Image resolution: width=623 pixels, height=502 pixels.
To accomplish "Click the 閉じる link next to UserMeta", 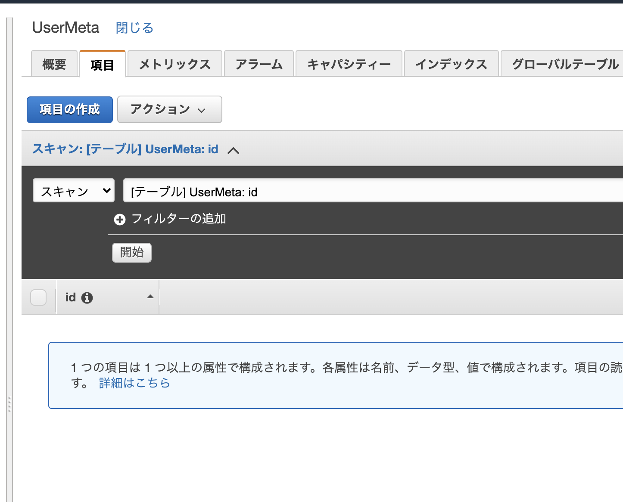I will 134,28.
